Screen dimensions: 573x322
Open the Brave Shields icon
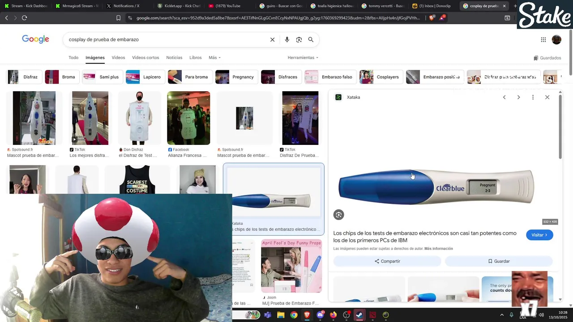pyautogui.click(x=432, y=18)
